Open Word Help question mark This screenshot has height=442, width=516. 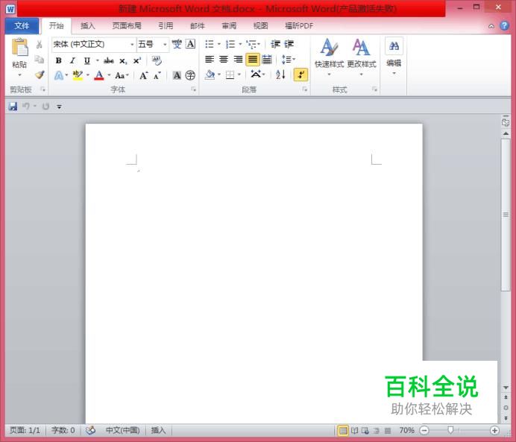click(504, 25)
